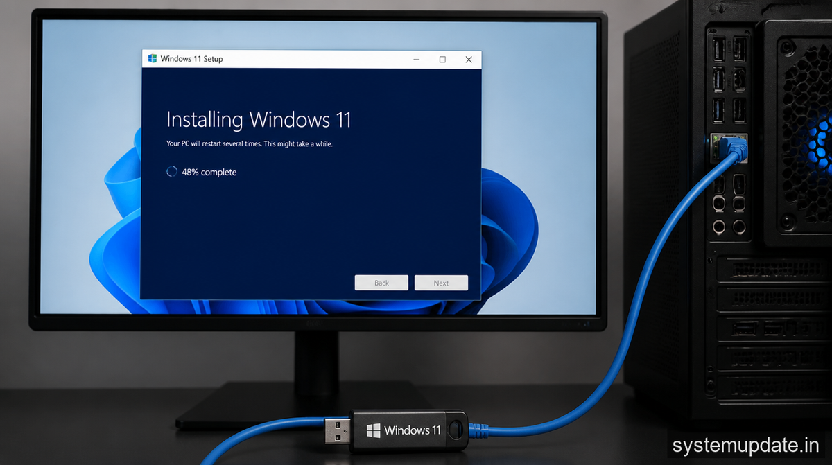The height and width of the screenshot is (465, 832).
Task: Click the 'Windows 11 Setup' title text
Action: (191, 59)
